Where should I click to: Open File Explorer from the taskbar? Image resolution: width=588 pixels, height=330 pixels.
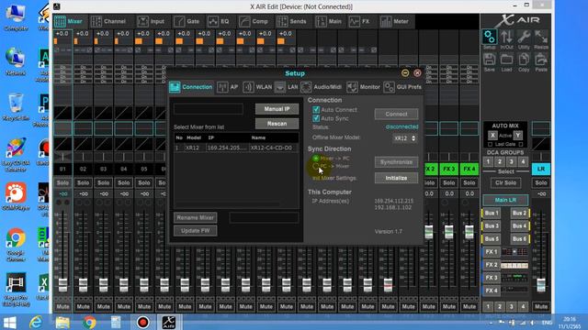[x=62, y=322]
